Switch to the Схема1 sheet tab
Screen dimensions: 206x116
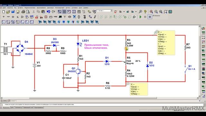(x=4, y=101)
